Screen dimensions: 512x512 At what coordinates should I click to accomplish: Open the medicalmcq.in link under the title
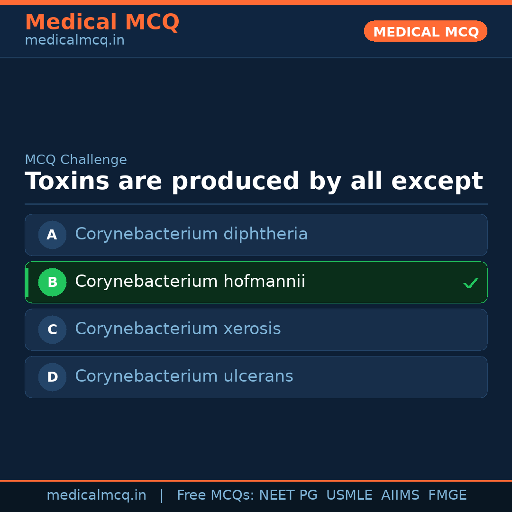coord(74,41)
